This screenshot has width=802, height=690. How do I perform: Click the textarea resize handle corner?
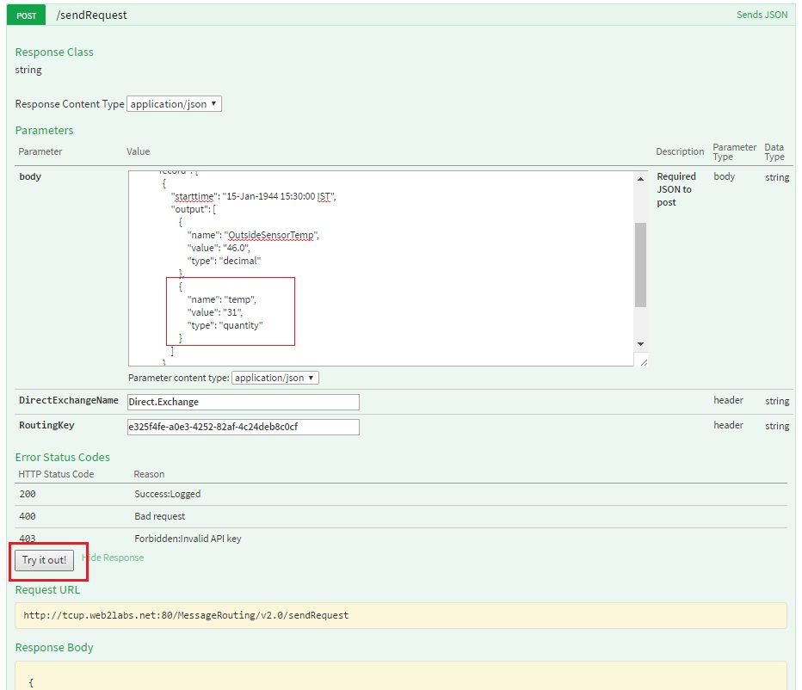[643, 362]
